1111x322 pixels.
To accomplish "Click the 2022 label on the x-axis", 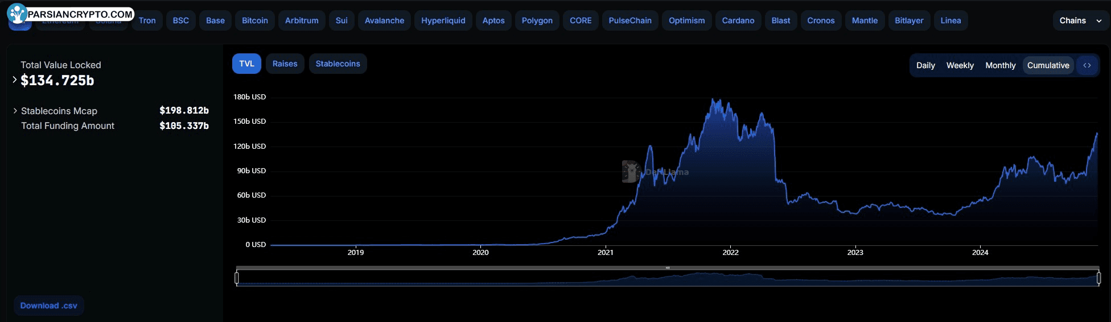I will tap(730, 252).
